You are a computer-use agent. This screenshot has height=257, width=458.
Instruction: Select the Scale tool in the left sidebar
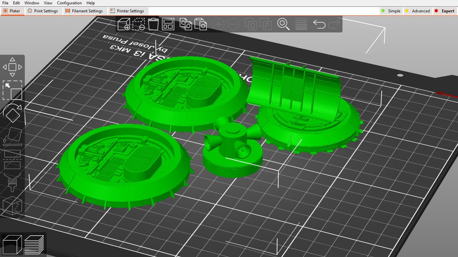click(x=12, y=90)
